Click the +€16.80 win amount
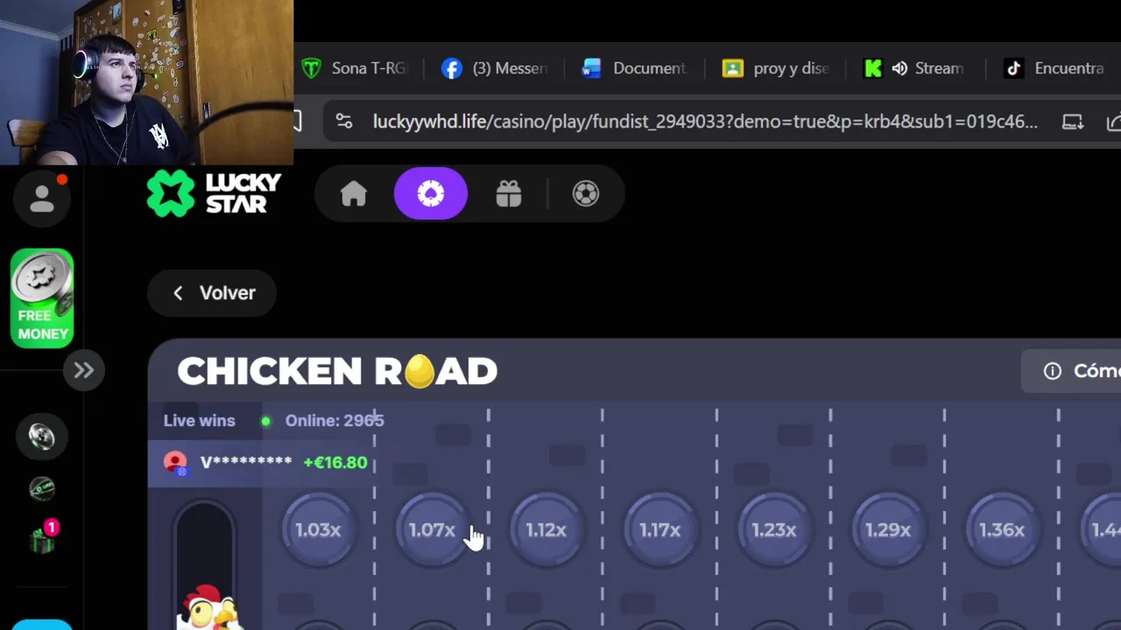The height and width of the screenshot is (630, 1121). coord(335,463)
